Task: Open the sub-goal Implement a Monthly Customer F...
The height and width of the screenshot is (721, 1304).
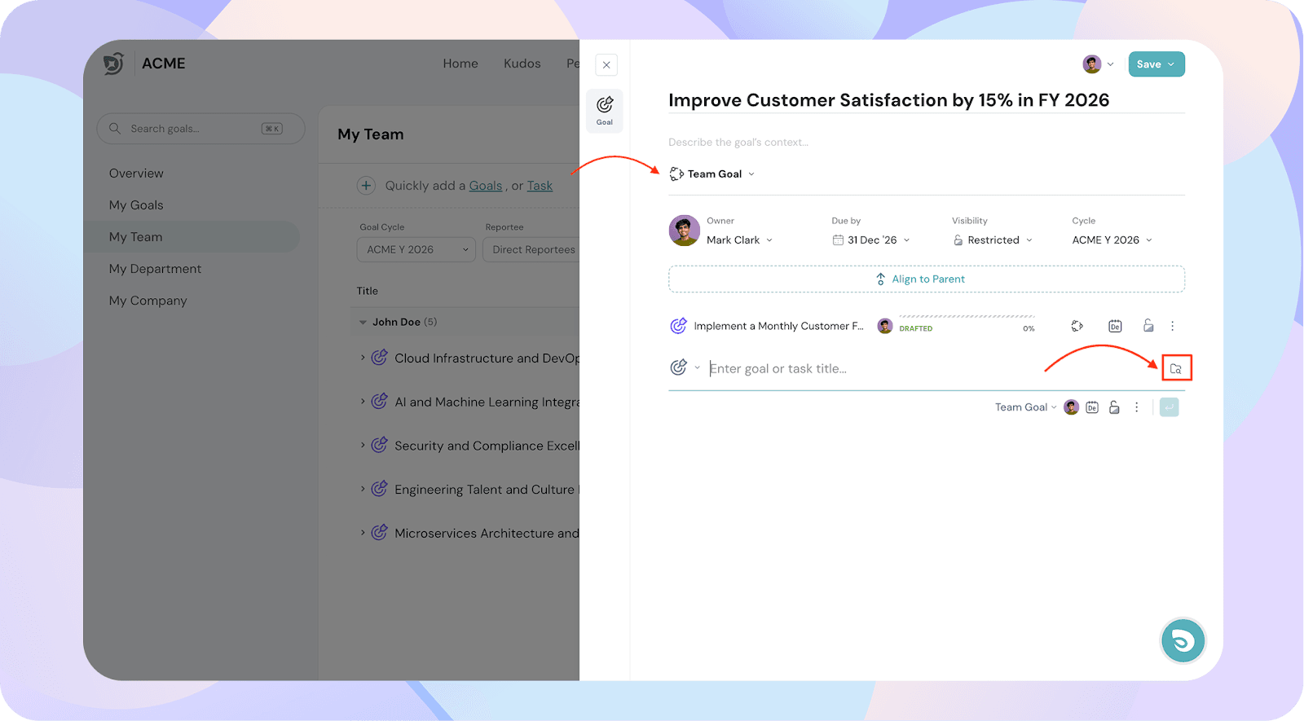Action: point(778,326)
